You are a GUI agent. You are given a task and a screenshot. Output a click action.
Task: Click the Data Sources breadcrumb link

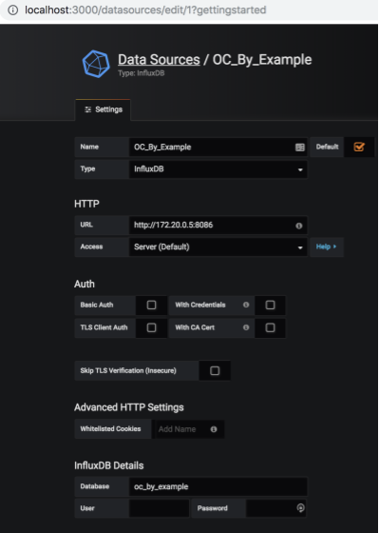tap(159, 59)
